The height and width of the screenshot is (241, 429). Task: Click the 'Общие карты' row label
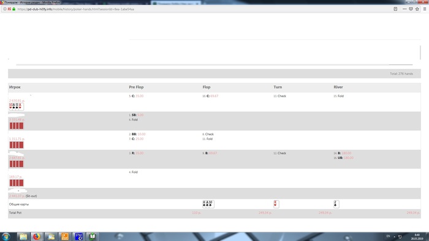point(19,204)
